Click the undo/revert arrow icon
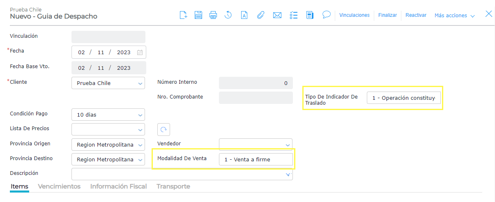 click(x=228, y=15)
